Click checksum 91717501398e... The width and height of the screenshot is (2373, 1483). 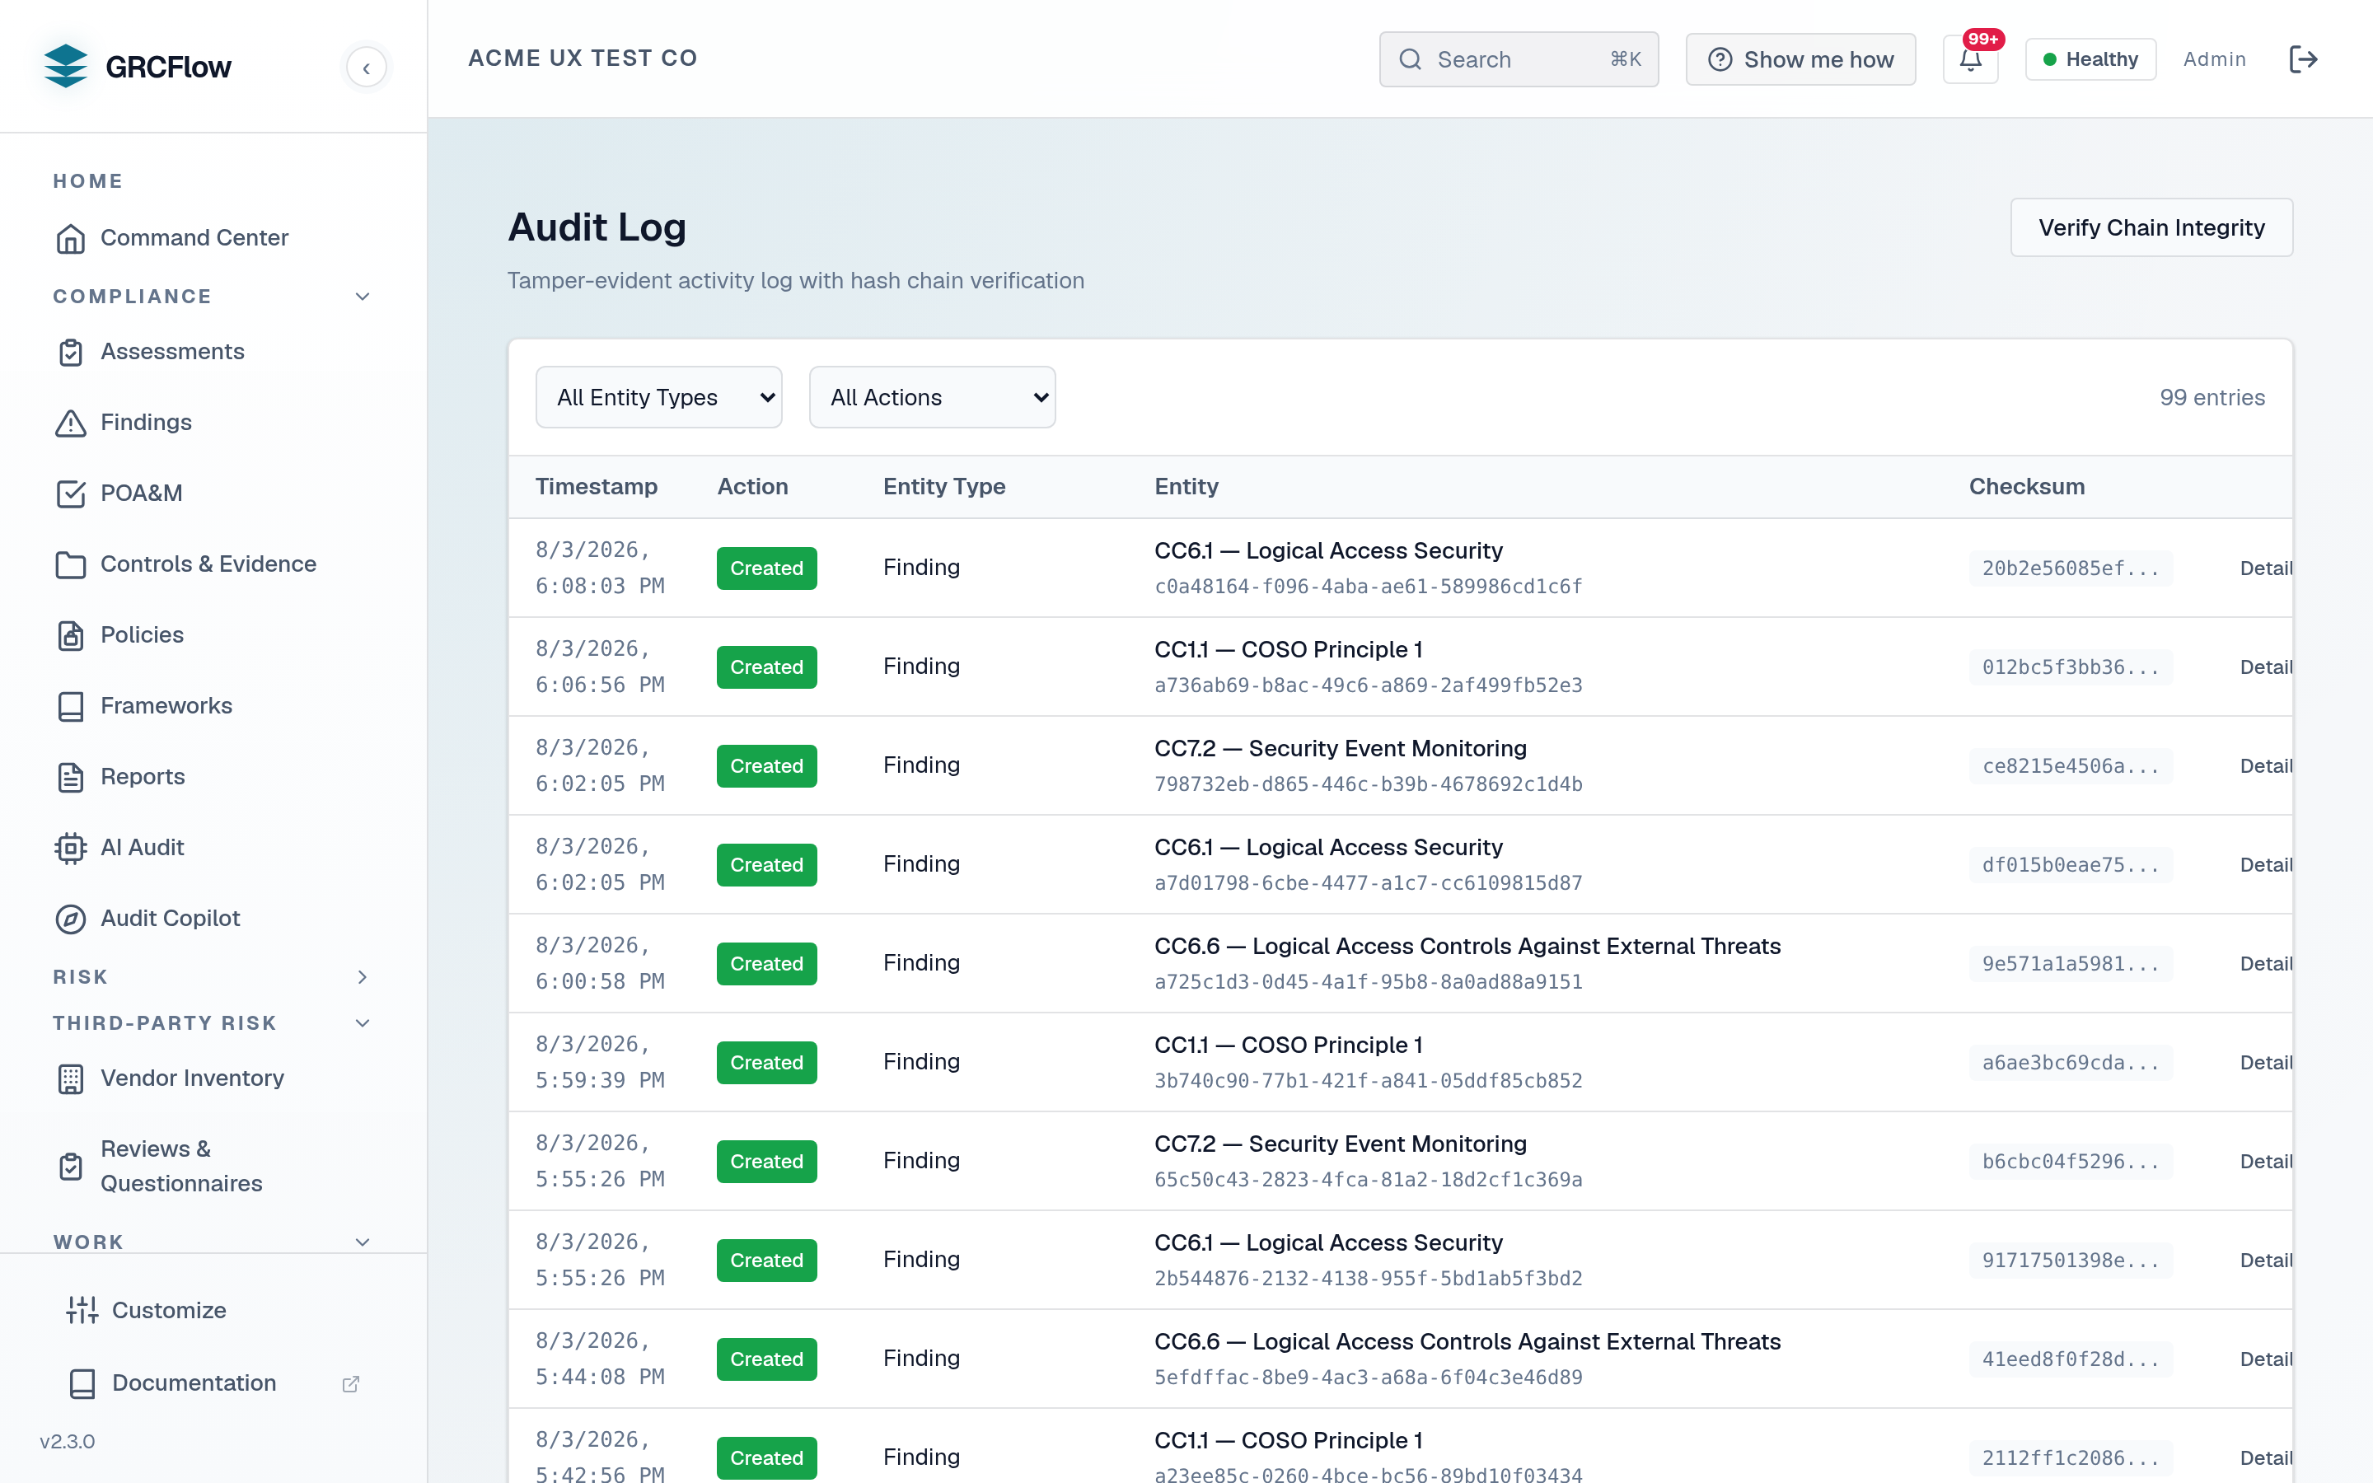pos(2070,1261)
